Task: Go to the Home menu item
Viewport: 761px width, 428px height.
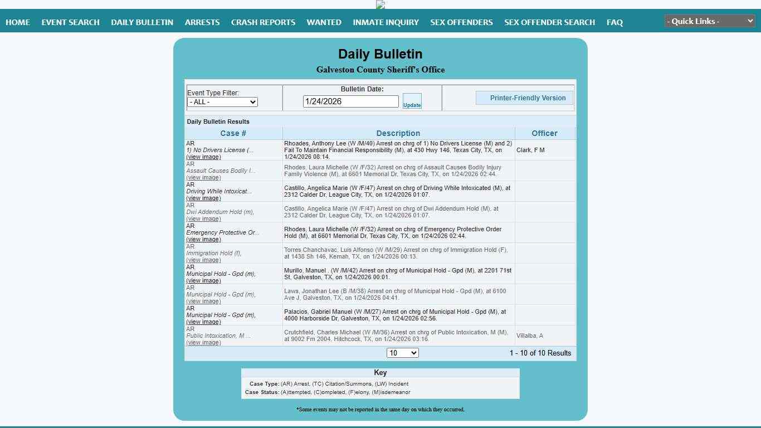Action: pos(18,22)
